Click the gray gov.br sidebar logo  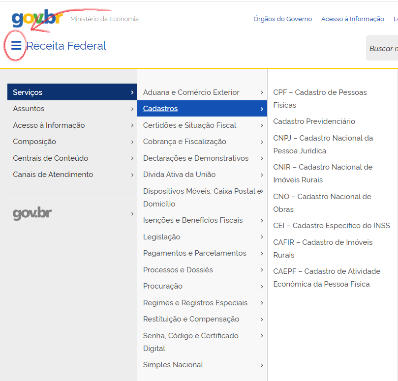pos(32,214)
